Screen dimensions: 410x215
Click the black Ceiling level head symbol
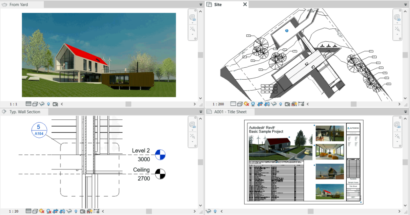click(160, 174)
